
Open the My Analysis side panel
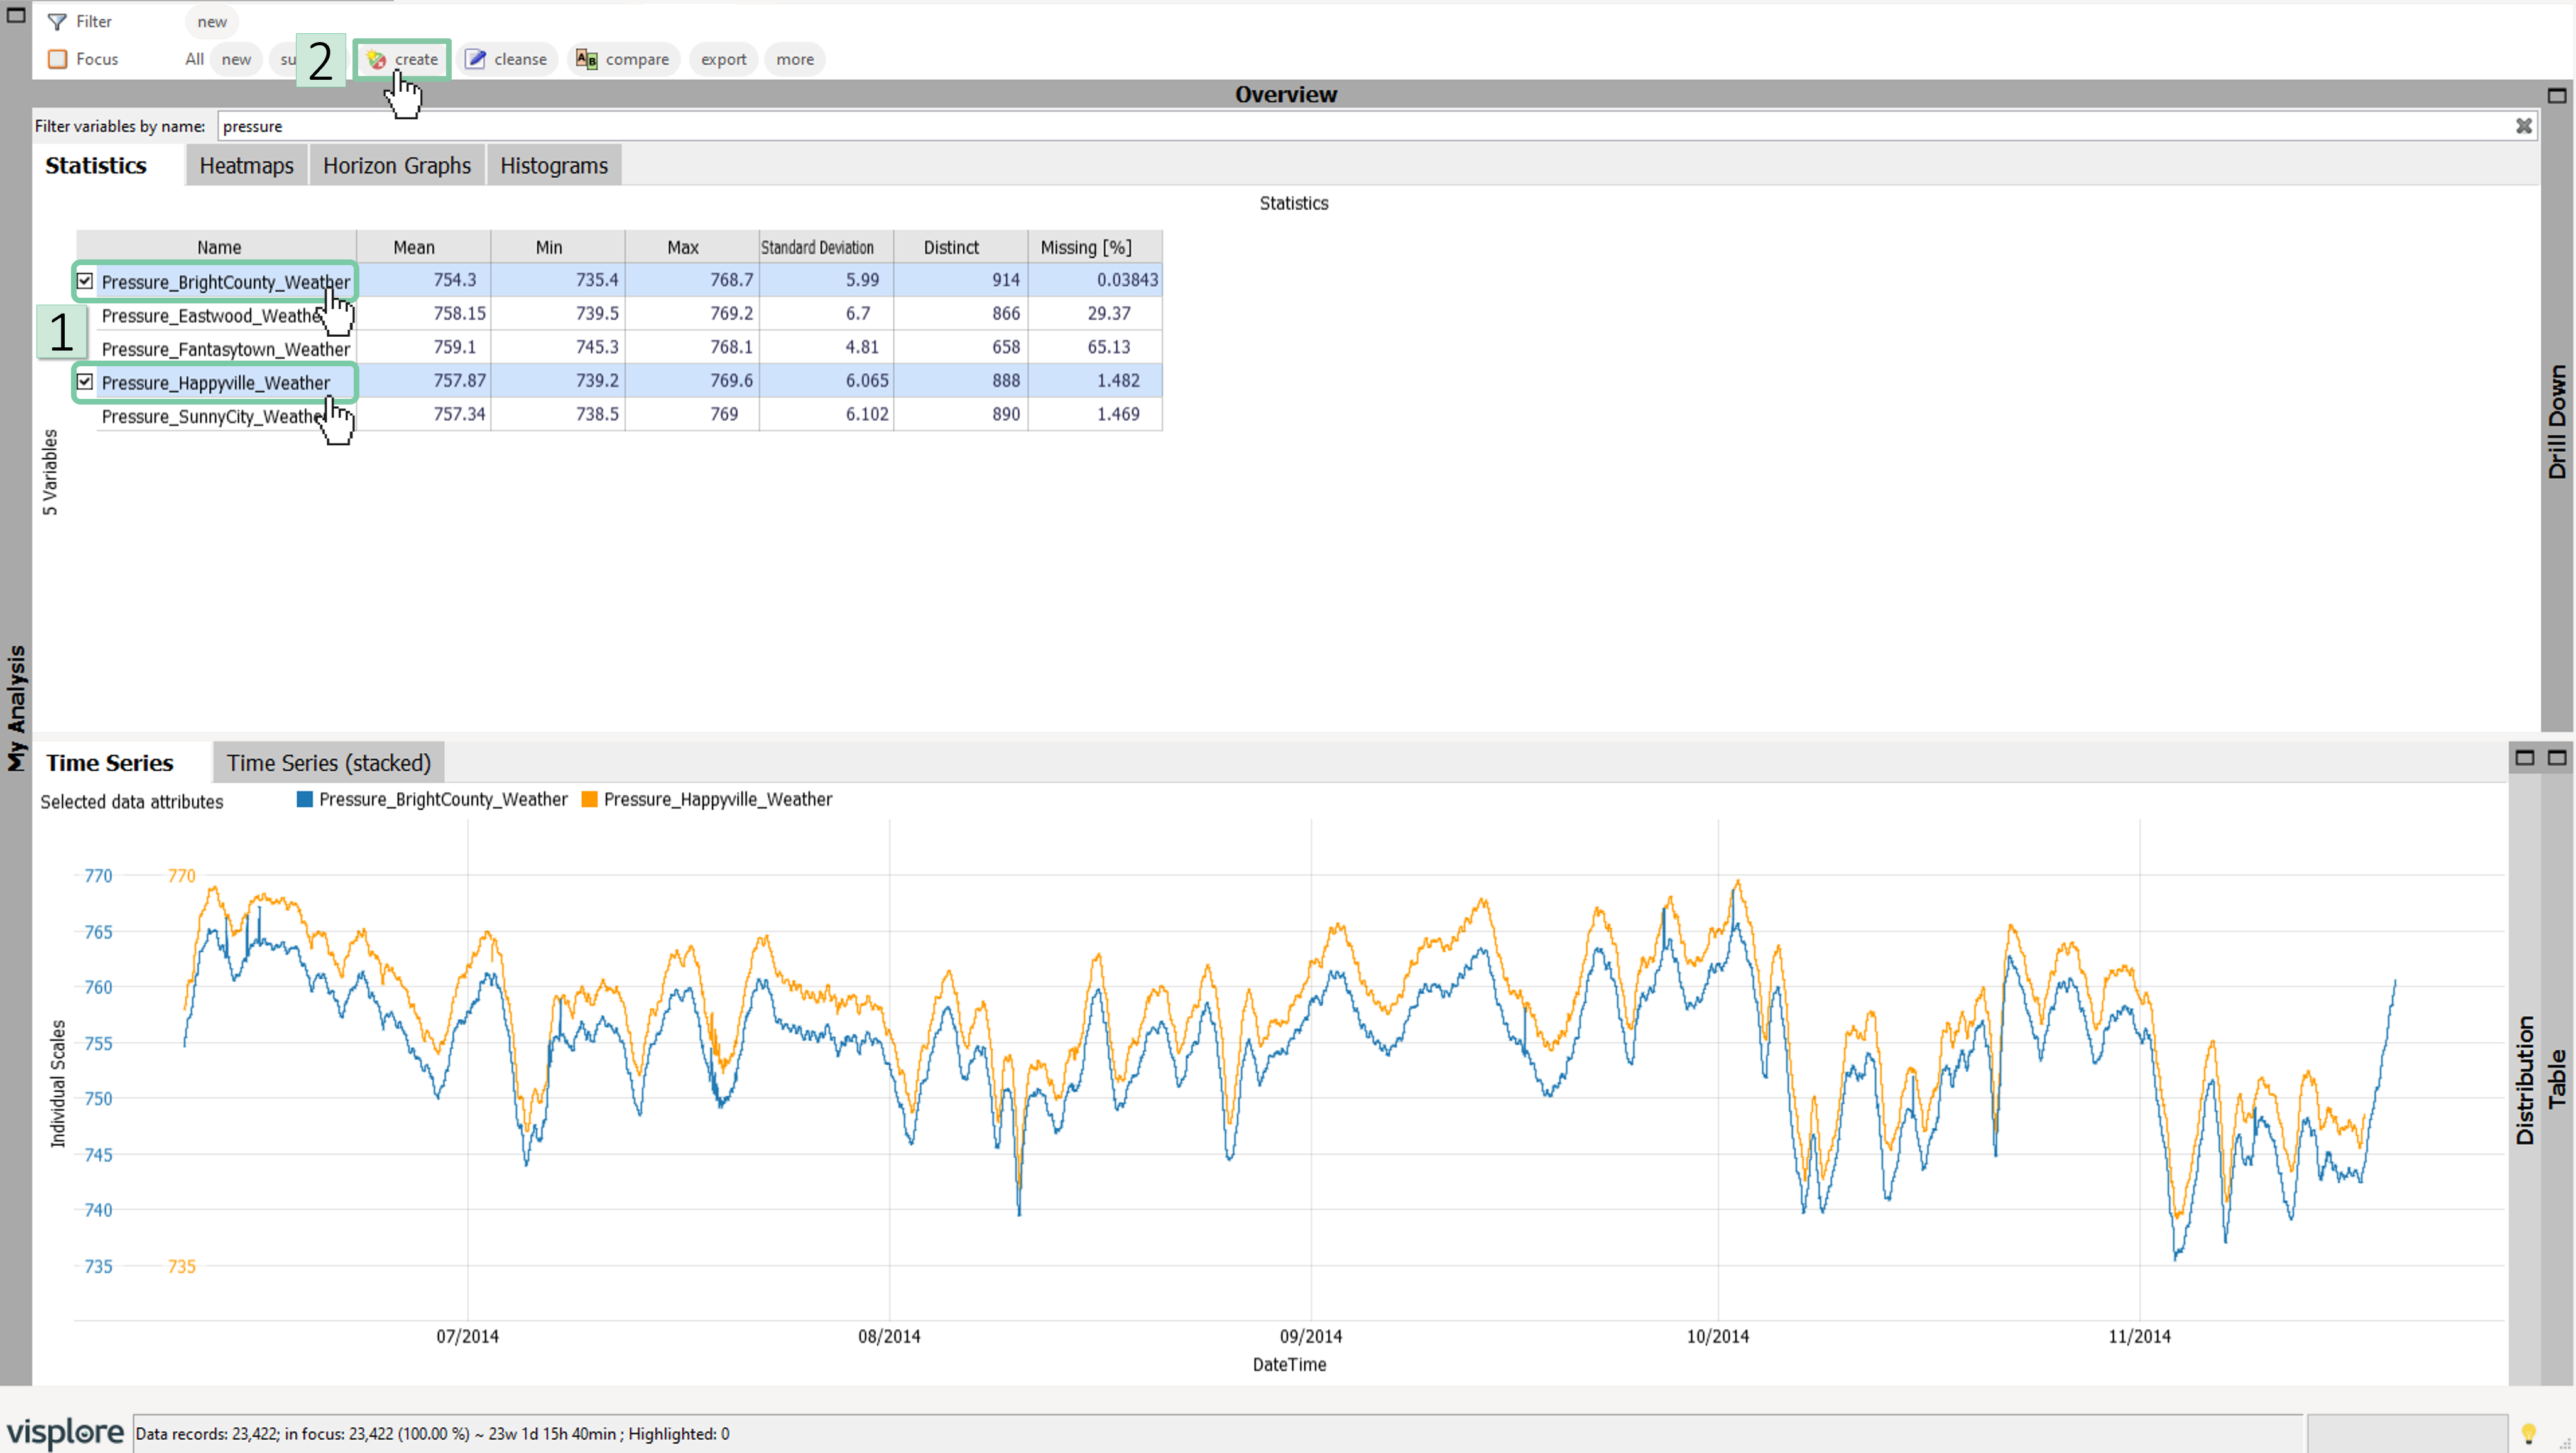16,708
